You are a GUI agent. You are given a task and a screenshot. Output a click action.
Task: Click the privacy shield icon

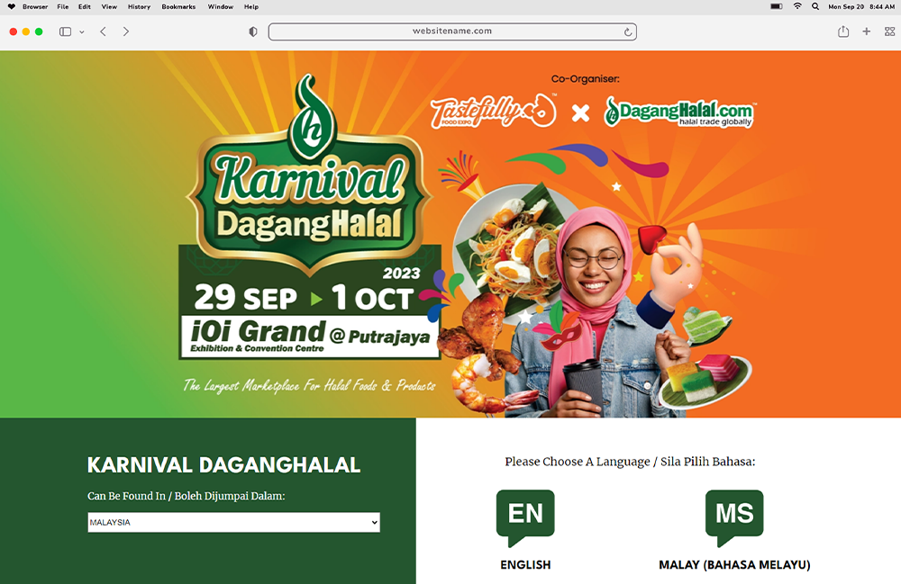tap(253, 31)
